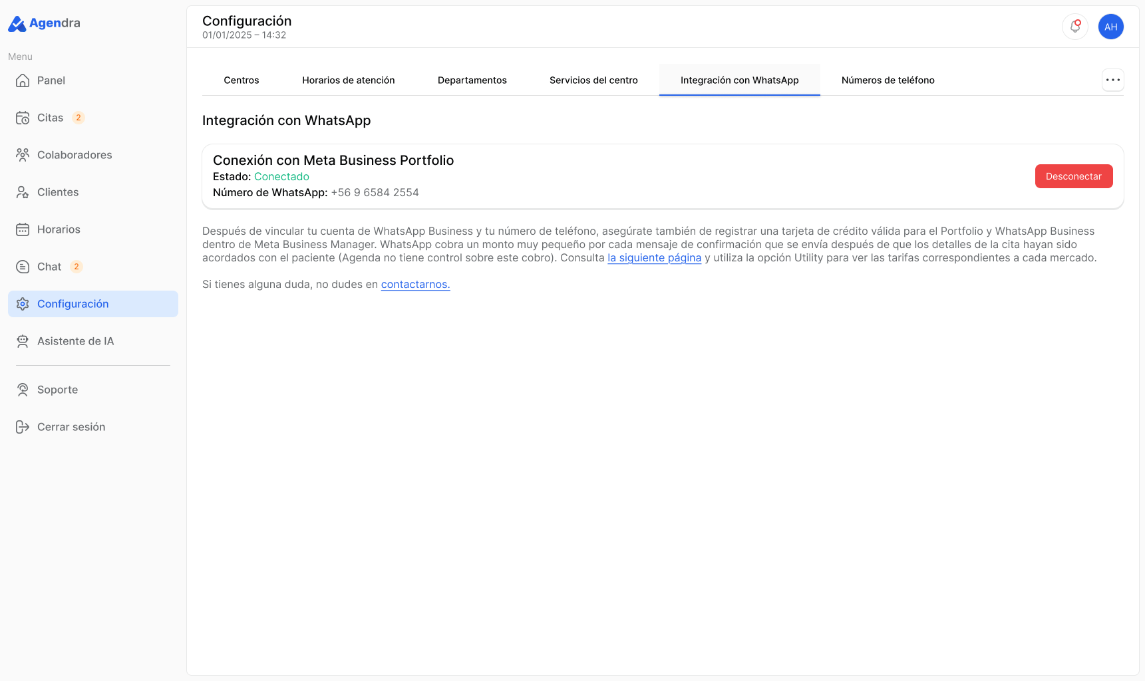Expand the more tabs ellipsis button
The width and height of the screenshot is (1145, 681).
(1113, 80)
